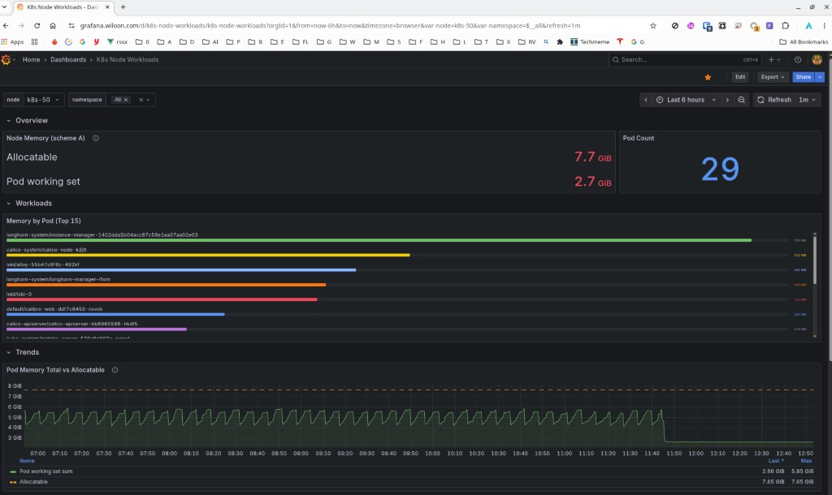Show info tooltip for Node Memory panel
Viewport: 832px width, 495px height.
coord(96,138)
